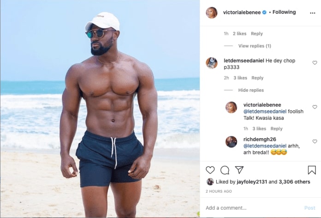Open richdemgh26's profile picture

click(231, 141)
